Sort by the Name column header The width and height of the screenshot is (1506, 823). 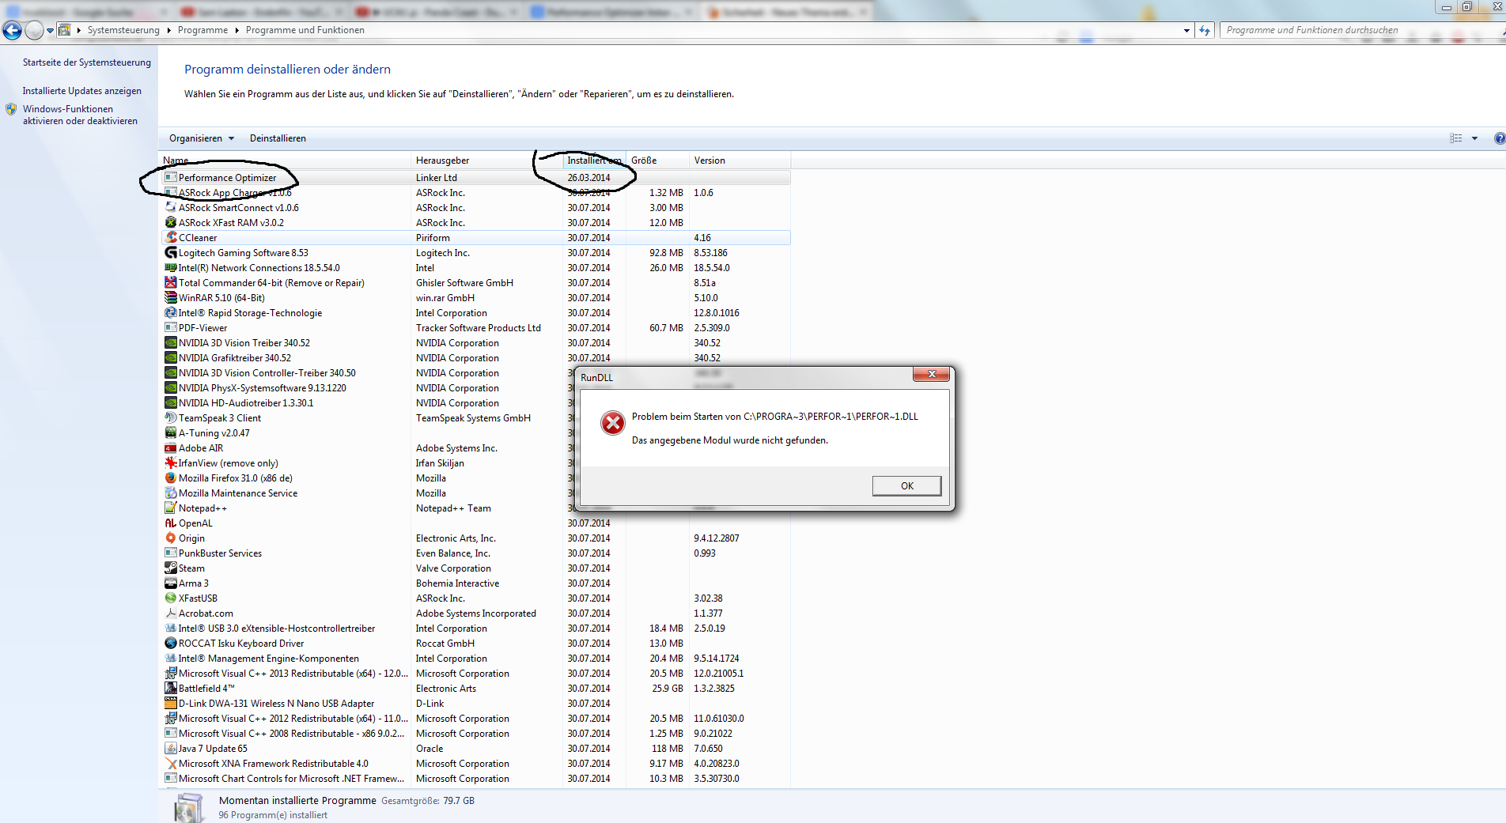[x=285, y=160]
